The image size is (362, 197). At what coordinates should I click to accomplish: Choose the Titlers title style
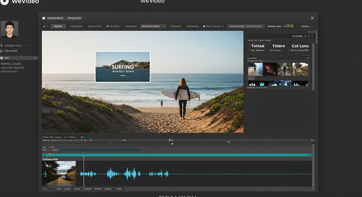[278, 46]
